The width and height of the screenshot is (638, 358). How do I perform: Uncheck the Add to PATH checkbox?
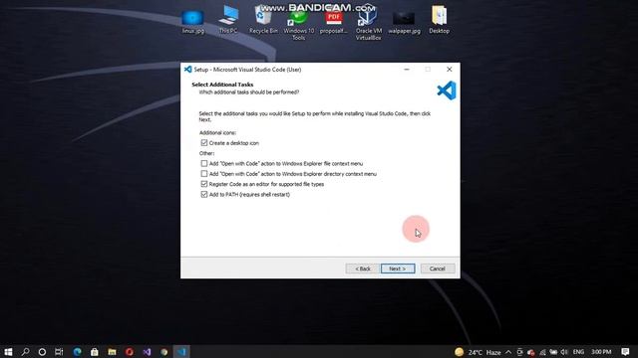(204, 195)
